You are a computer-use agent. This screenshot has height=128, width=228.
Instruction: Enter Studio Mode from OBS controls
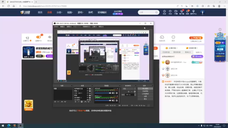[x=145, y=94]
